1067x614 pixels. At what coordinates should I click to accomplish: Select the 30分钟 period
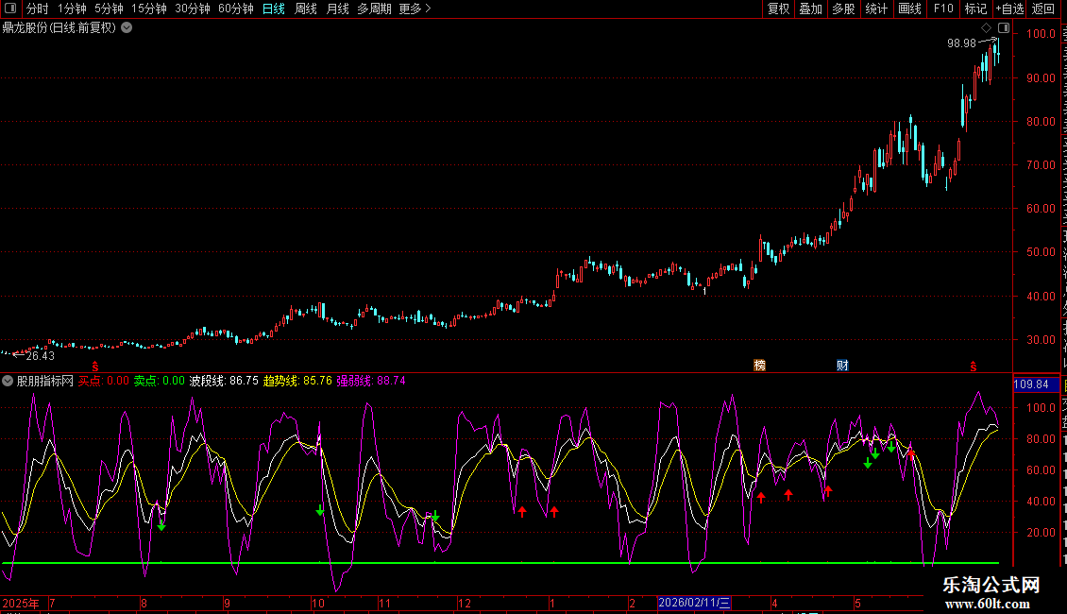[x=193, y=9]
